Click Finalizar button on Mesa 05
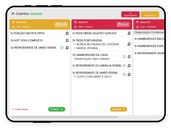The image size is (171, 128). click(57, 109)
